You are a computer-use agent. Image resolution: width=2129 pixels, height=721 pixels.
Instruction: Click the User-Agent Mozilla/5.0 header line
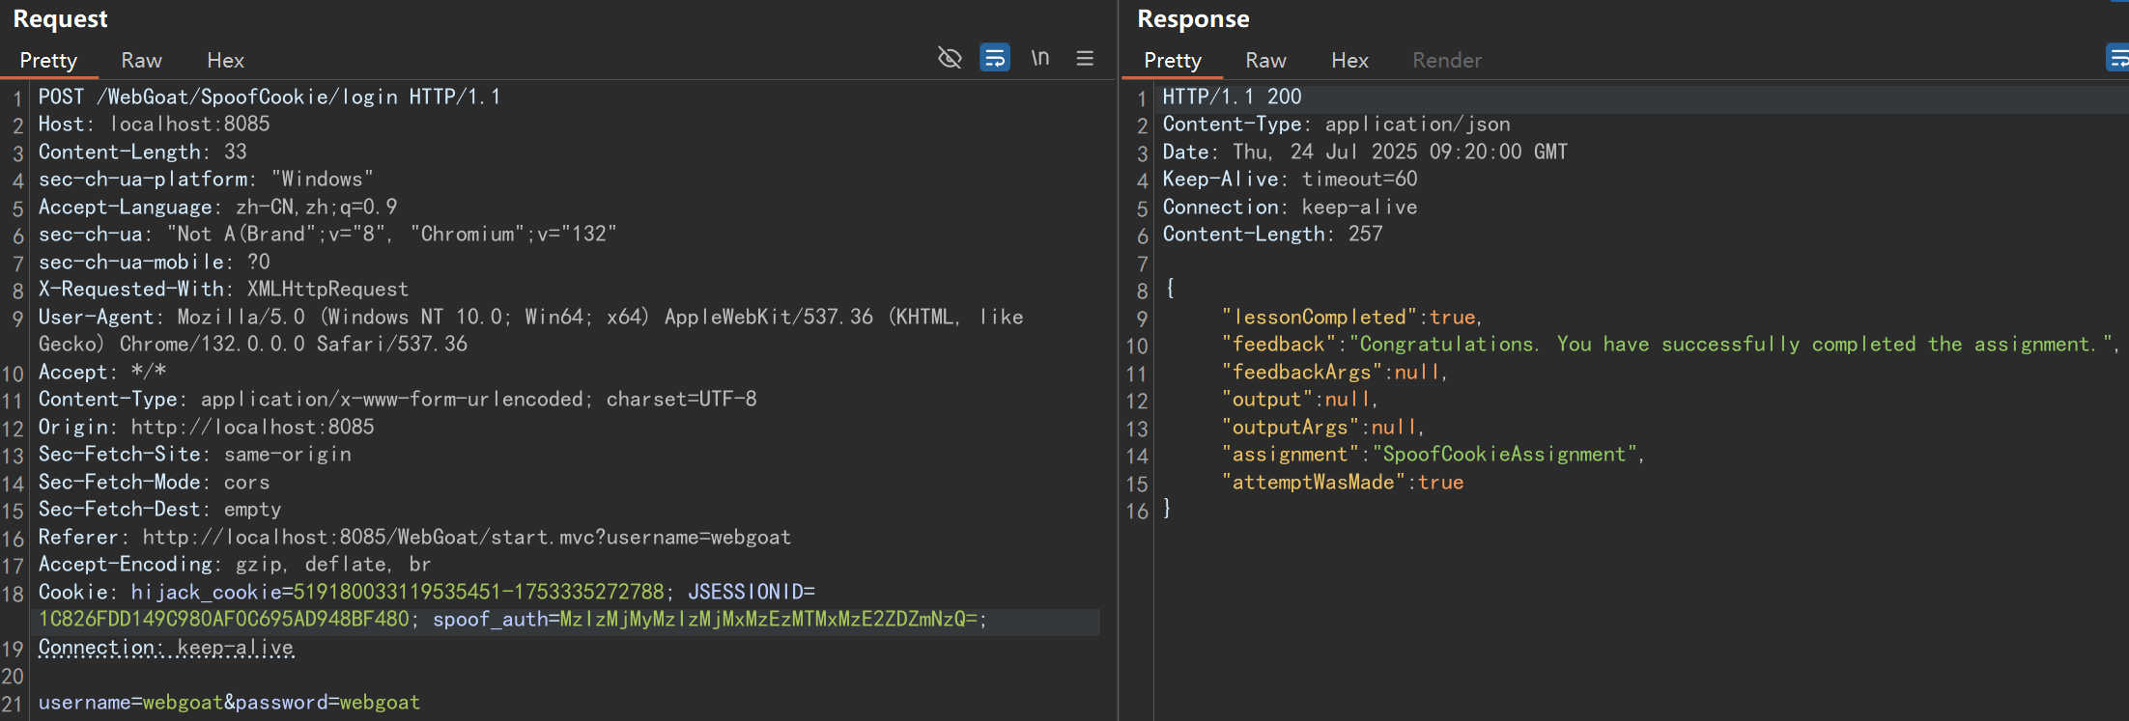tap(531, 330)
